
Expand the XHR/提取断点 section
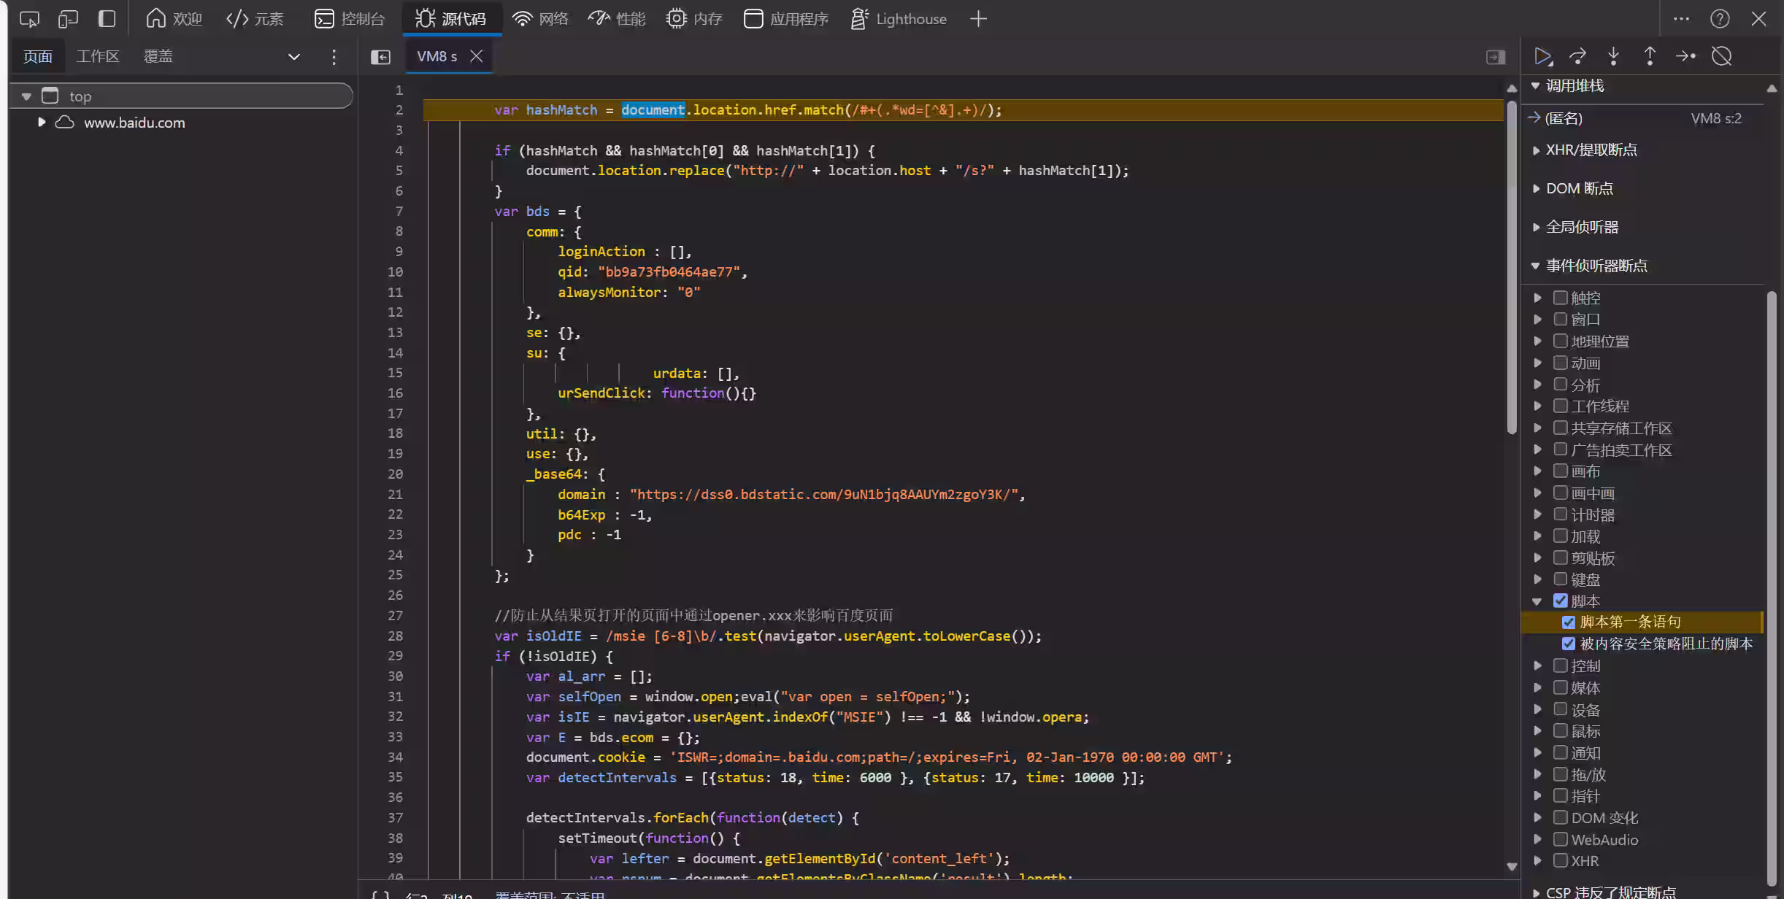(x=1536, y=150)
